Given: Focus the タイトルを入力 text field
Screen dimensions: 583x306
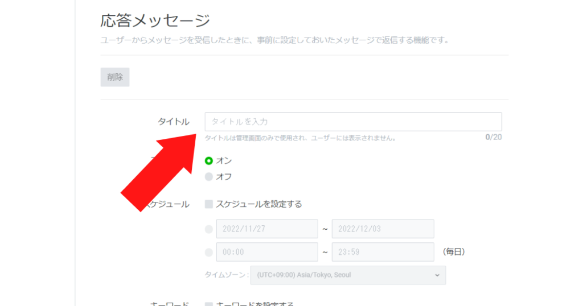Looking at the screenshot, I should 353,122.
